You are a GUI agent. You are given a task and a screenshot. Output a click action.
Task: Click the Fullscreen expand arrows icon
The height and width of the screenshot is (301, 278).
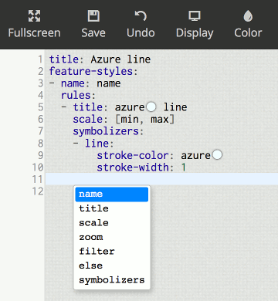point(34,16)
